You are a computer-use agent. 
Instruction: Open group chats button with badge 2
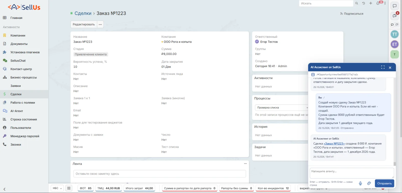tap(395, 16)
